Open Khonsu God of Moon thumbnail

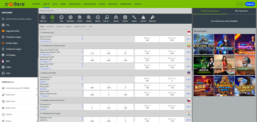224,86
